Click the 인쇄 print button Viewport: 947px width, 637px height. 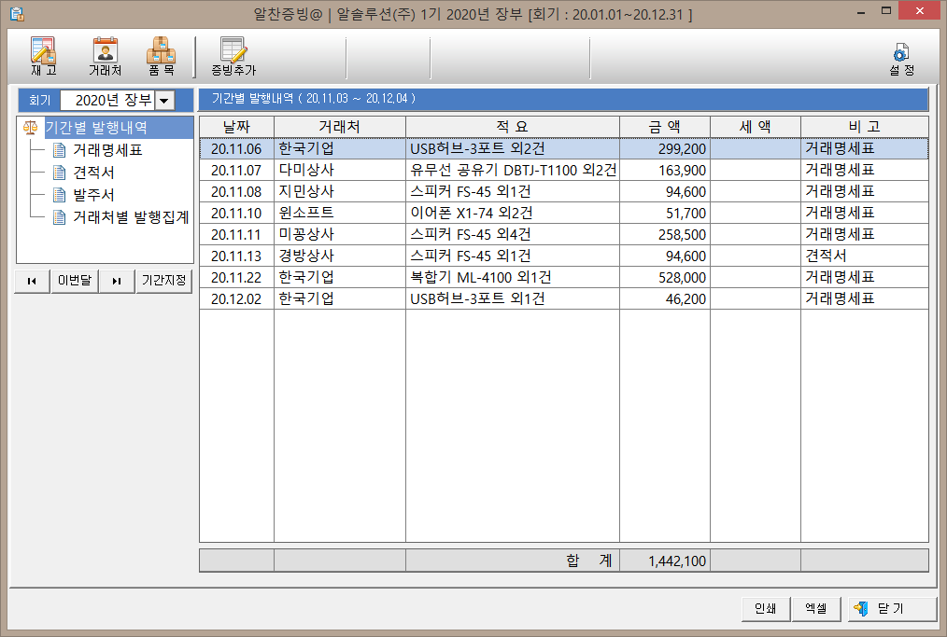click(765, 609)
